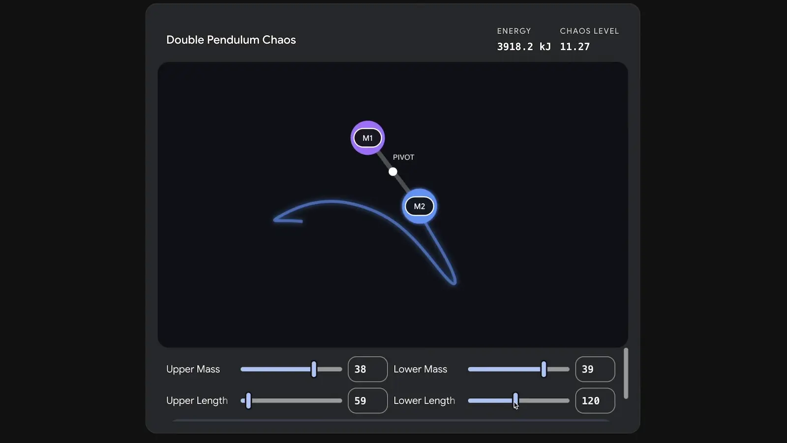Screen dimensions: 787x443
Task: Click the Lower Mass slider handle
Action: [x=544, y=369]
